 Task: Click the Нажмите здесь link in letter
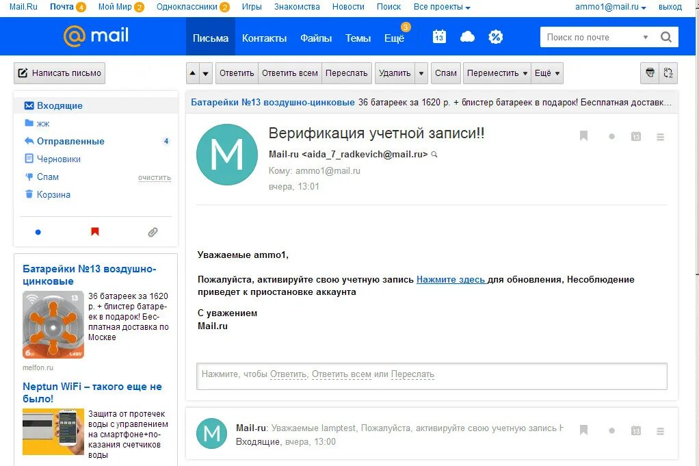(451, 280)
